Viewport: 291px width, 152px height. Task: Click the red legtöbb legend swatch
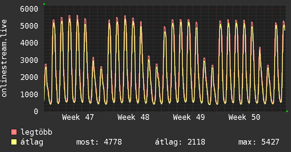pos(14,133)
